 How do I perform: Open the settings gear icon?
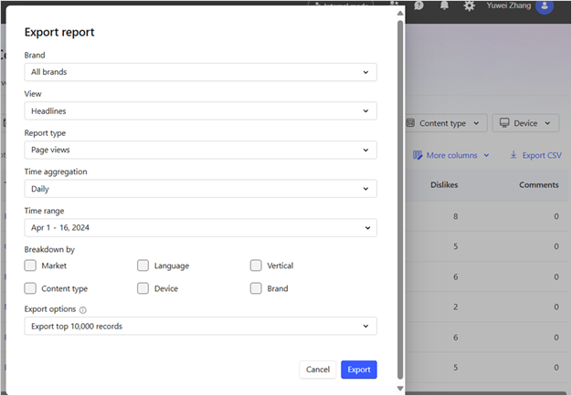469,5
